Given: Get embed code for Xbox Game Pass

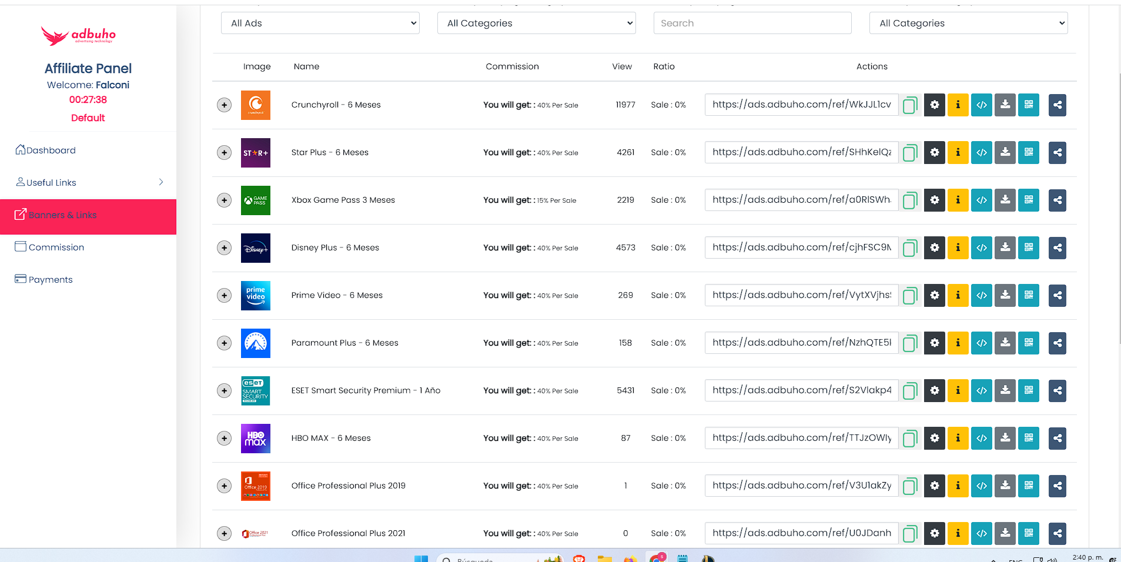Looking at the screenshot, I should tap(982, 200).
